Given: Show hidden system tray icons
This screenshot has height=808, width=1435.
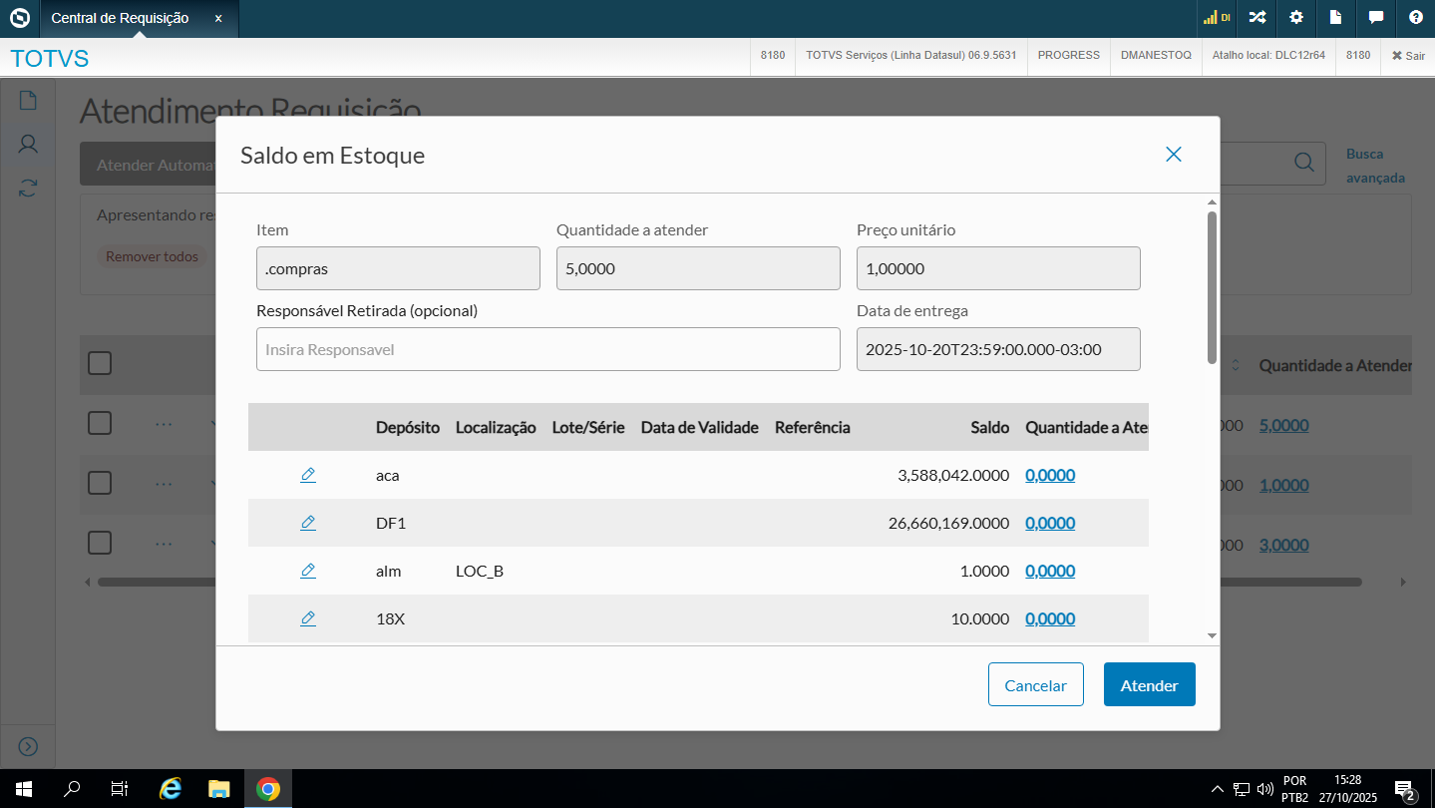Looking at the screenshot, I should (1218, 789).
